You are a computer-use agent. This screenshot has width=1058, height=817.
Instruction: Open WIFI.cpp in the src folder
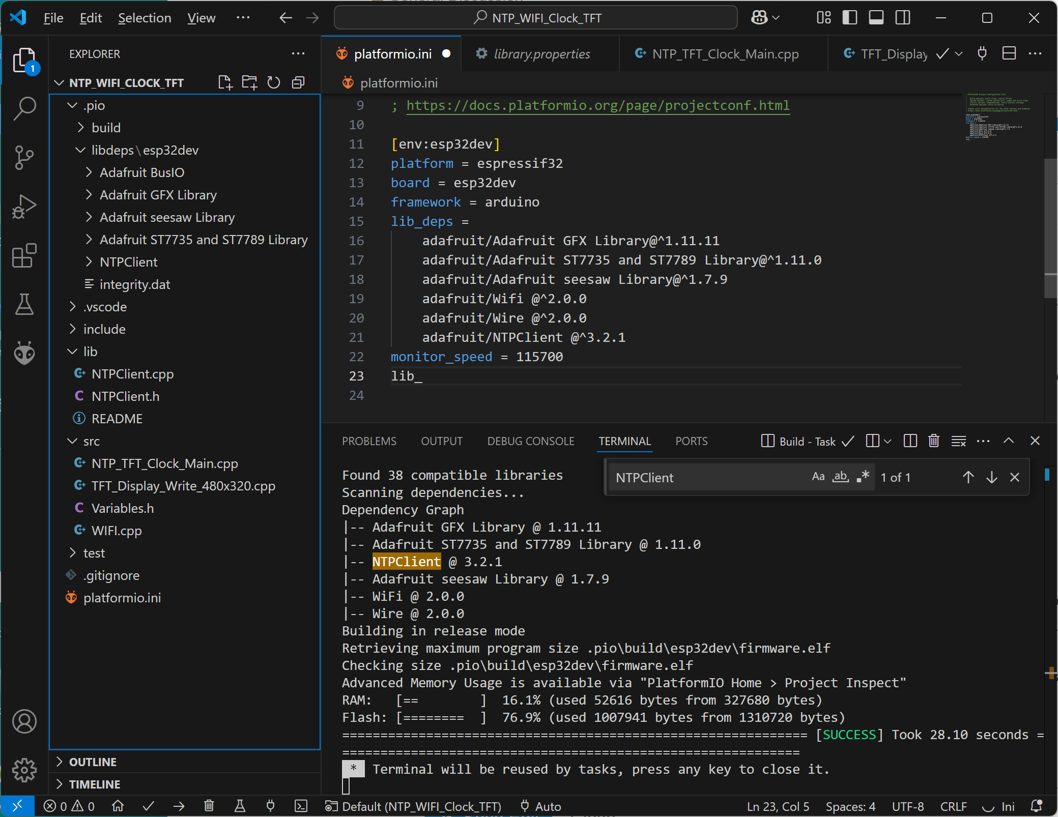[x=117, y=531]
